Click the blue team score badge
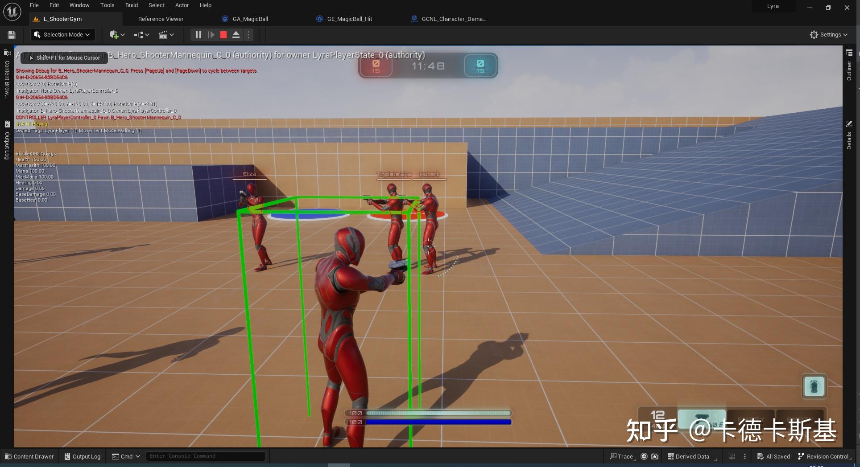860x467 pixels. [x=480, y=66]
